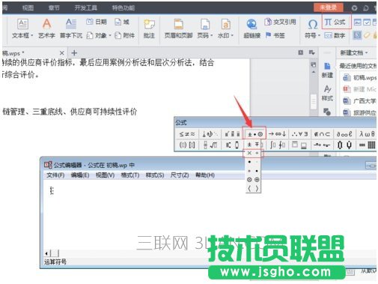Select the circled plus ⊕ symbol
This screenshot has width=378, height=284.
point(257,180)
